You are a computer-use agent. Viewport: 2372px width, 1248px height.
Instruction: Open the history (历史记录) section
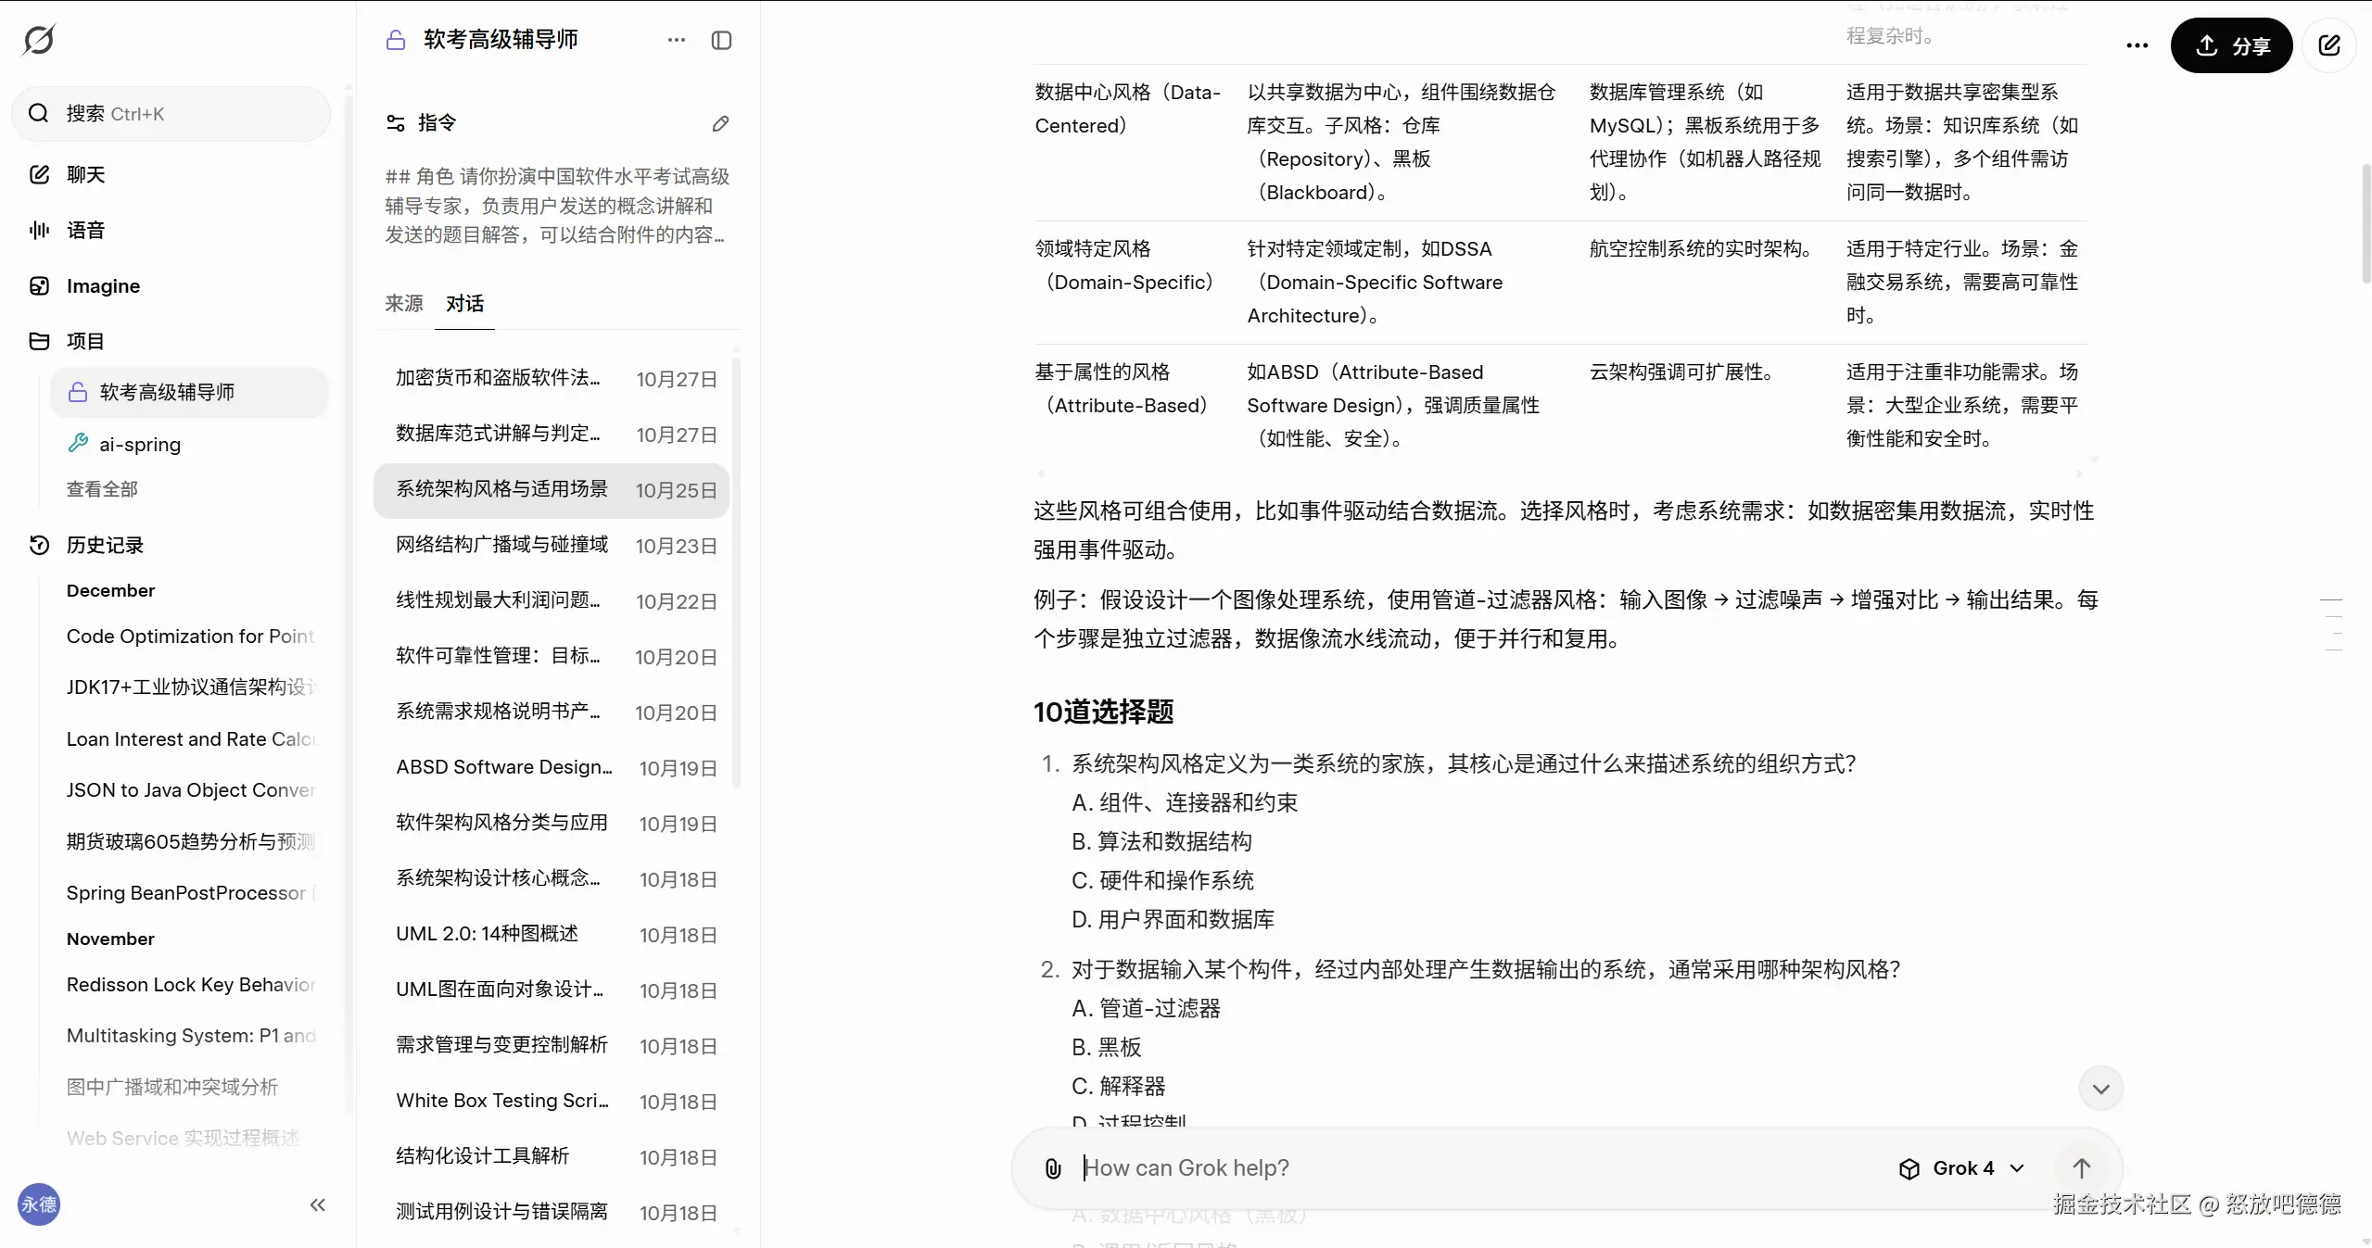[x=104, y=545]
